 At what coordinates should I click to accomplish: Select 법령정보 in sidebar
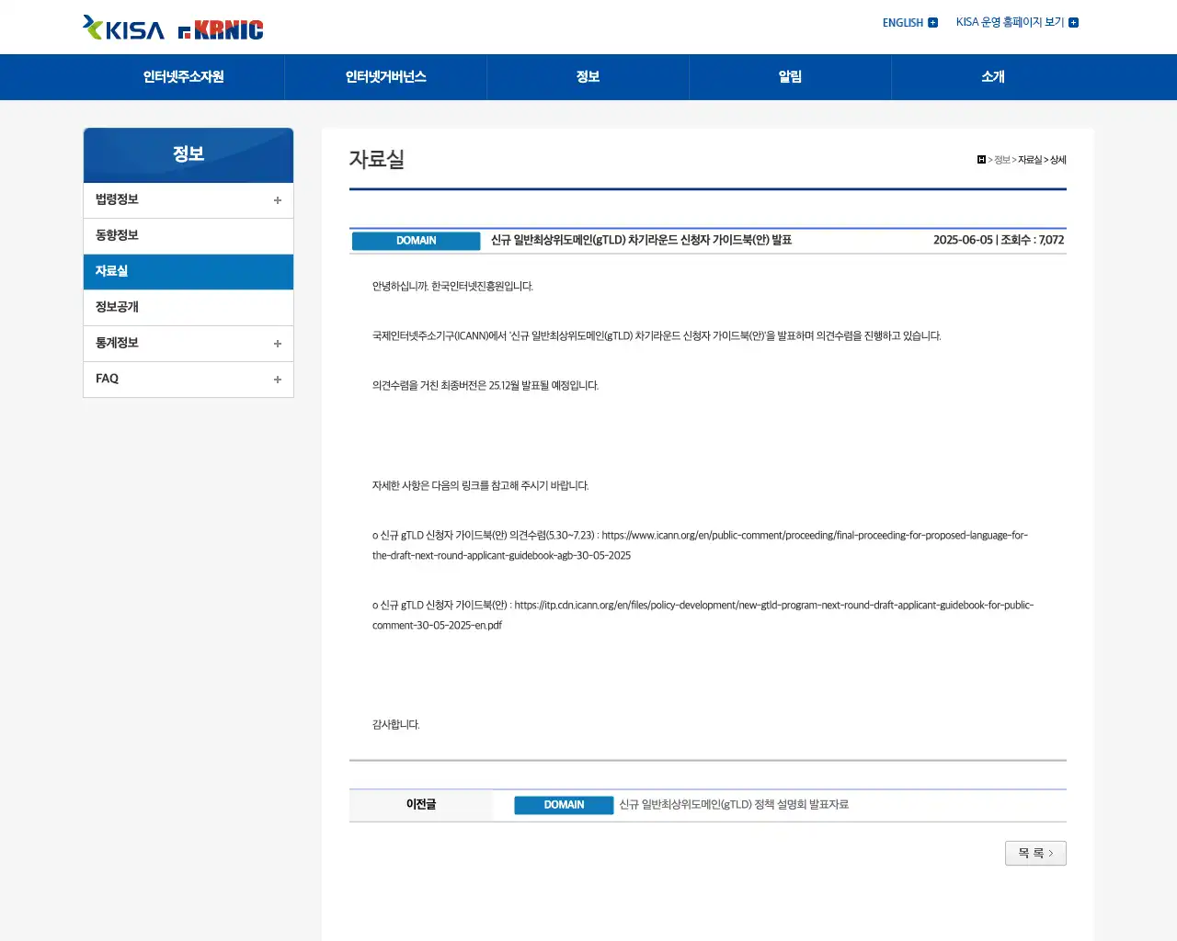click(117, 199)
